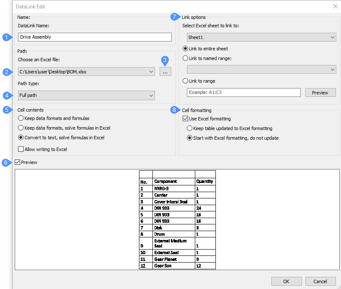
Task: Click the DataLink Name text field
Action: point(94,37)
